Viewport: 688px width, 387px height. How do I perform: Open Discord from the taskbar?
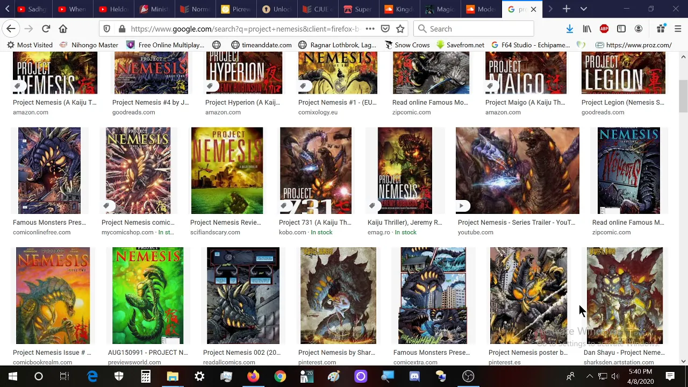pos(414,376)
